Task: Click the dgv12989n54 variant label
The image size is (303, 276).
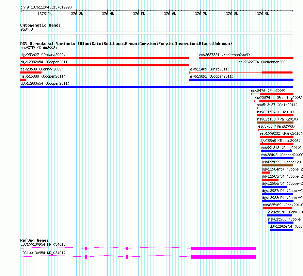Action: [x=286, y=226]
